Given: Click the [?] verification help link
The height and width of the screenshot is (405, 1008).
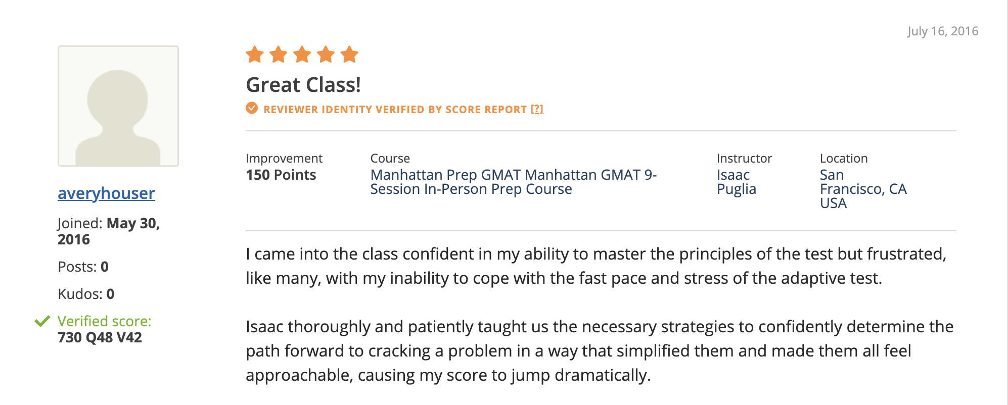Looking at the screenshot, I should tap(537, 110).
